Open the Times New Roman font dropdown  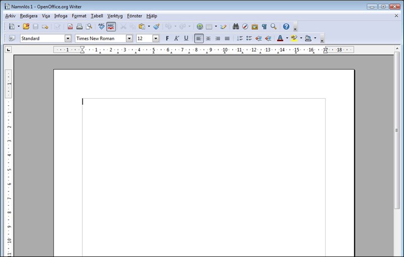coord(129,38)
